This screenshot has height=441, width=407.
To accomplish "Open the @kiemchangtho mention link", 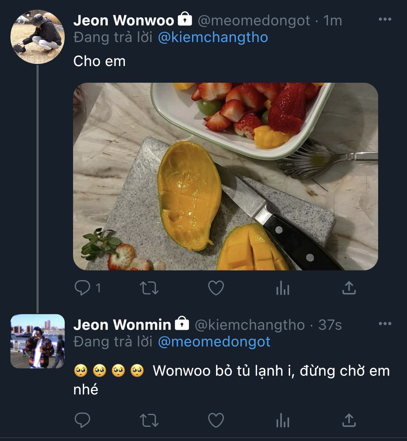I will (213, 38).
